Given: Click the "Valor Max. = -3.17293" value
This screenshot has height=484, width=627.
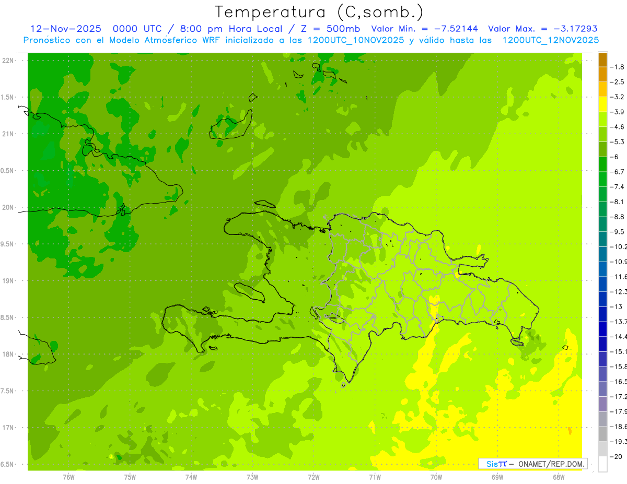Looking at the screenshot, I should click(543, 29).
